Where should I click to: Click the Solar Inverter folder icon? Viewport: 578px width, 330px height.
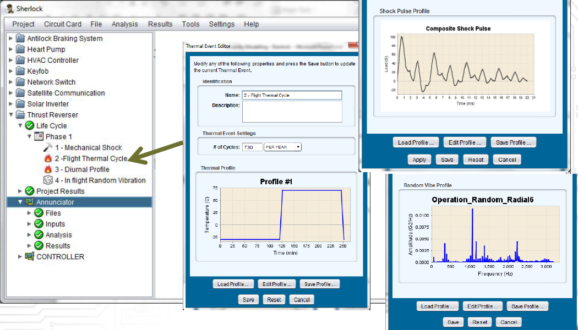coord(20,104)
